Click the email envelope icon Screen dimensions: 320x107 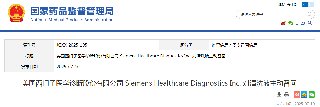(303, 23)
